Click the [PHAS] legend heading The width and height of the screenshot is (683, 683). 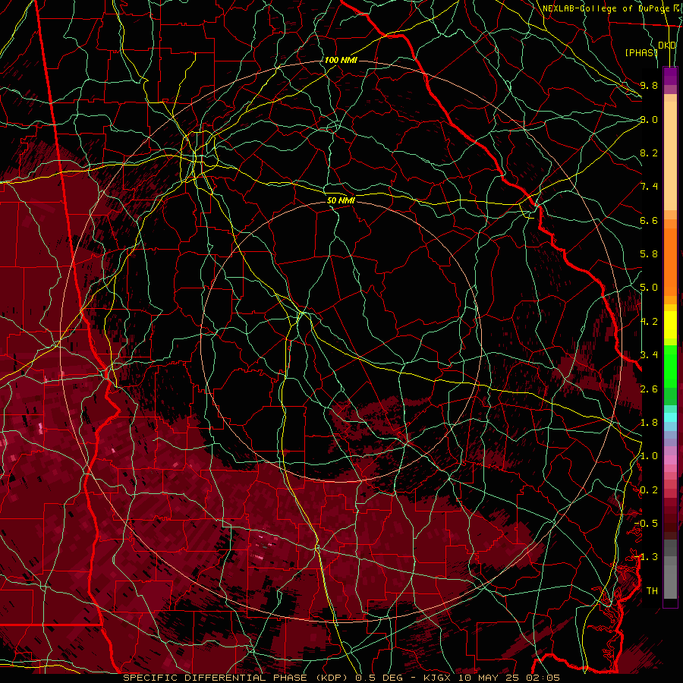[x=641, y=52]
